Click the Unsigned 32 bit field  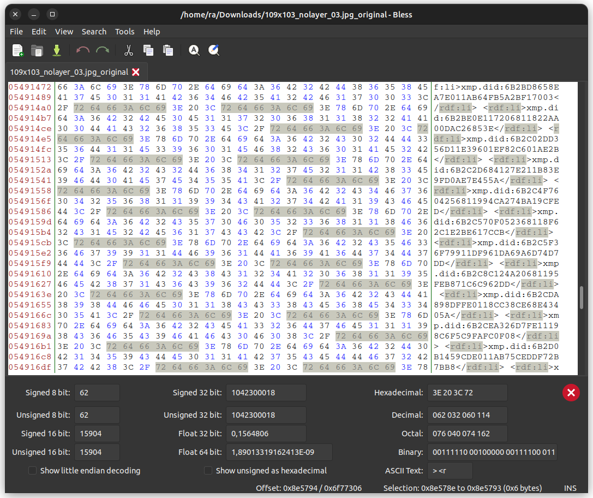[x=266, y=415]
